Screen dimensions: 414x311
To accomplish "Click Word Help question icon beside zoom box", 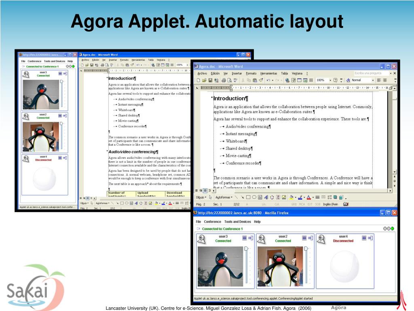I will click(x=335, y=80).
